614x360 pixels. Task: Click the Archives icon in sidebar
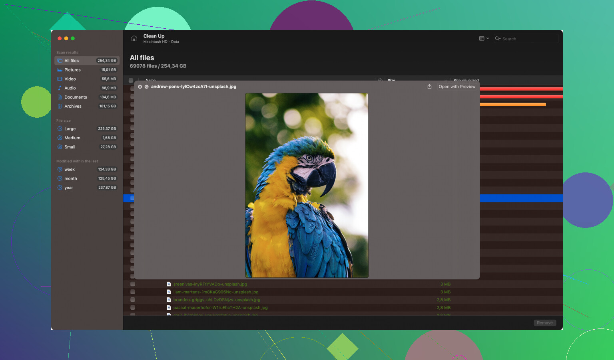click(x=60, y=107)
